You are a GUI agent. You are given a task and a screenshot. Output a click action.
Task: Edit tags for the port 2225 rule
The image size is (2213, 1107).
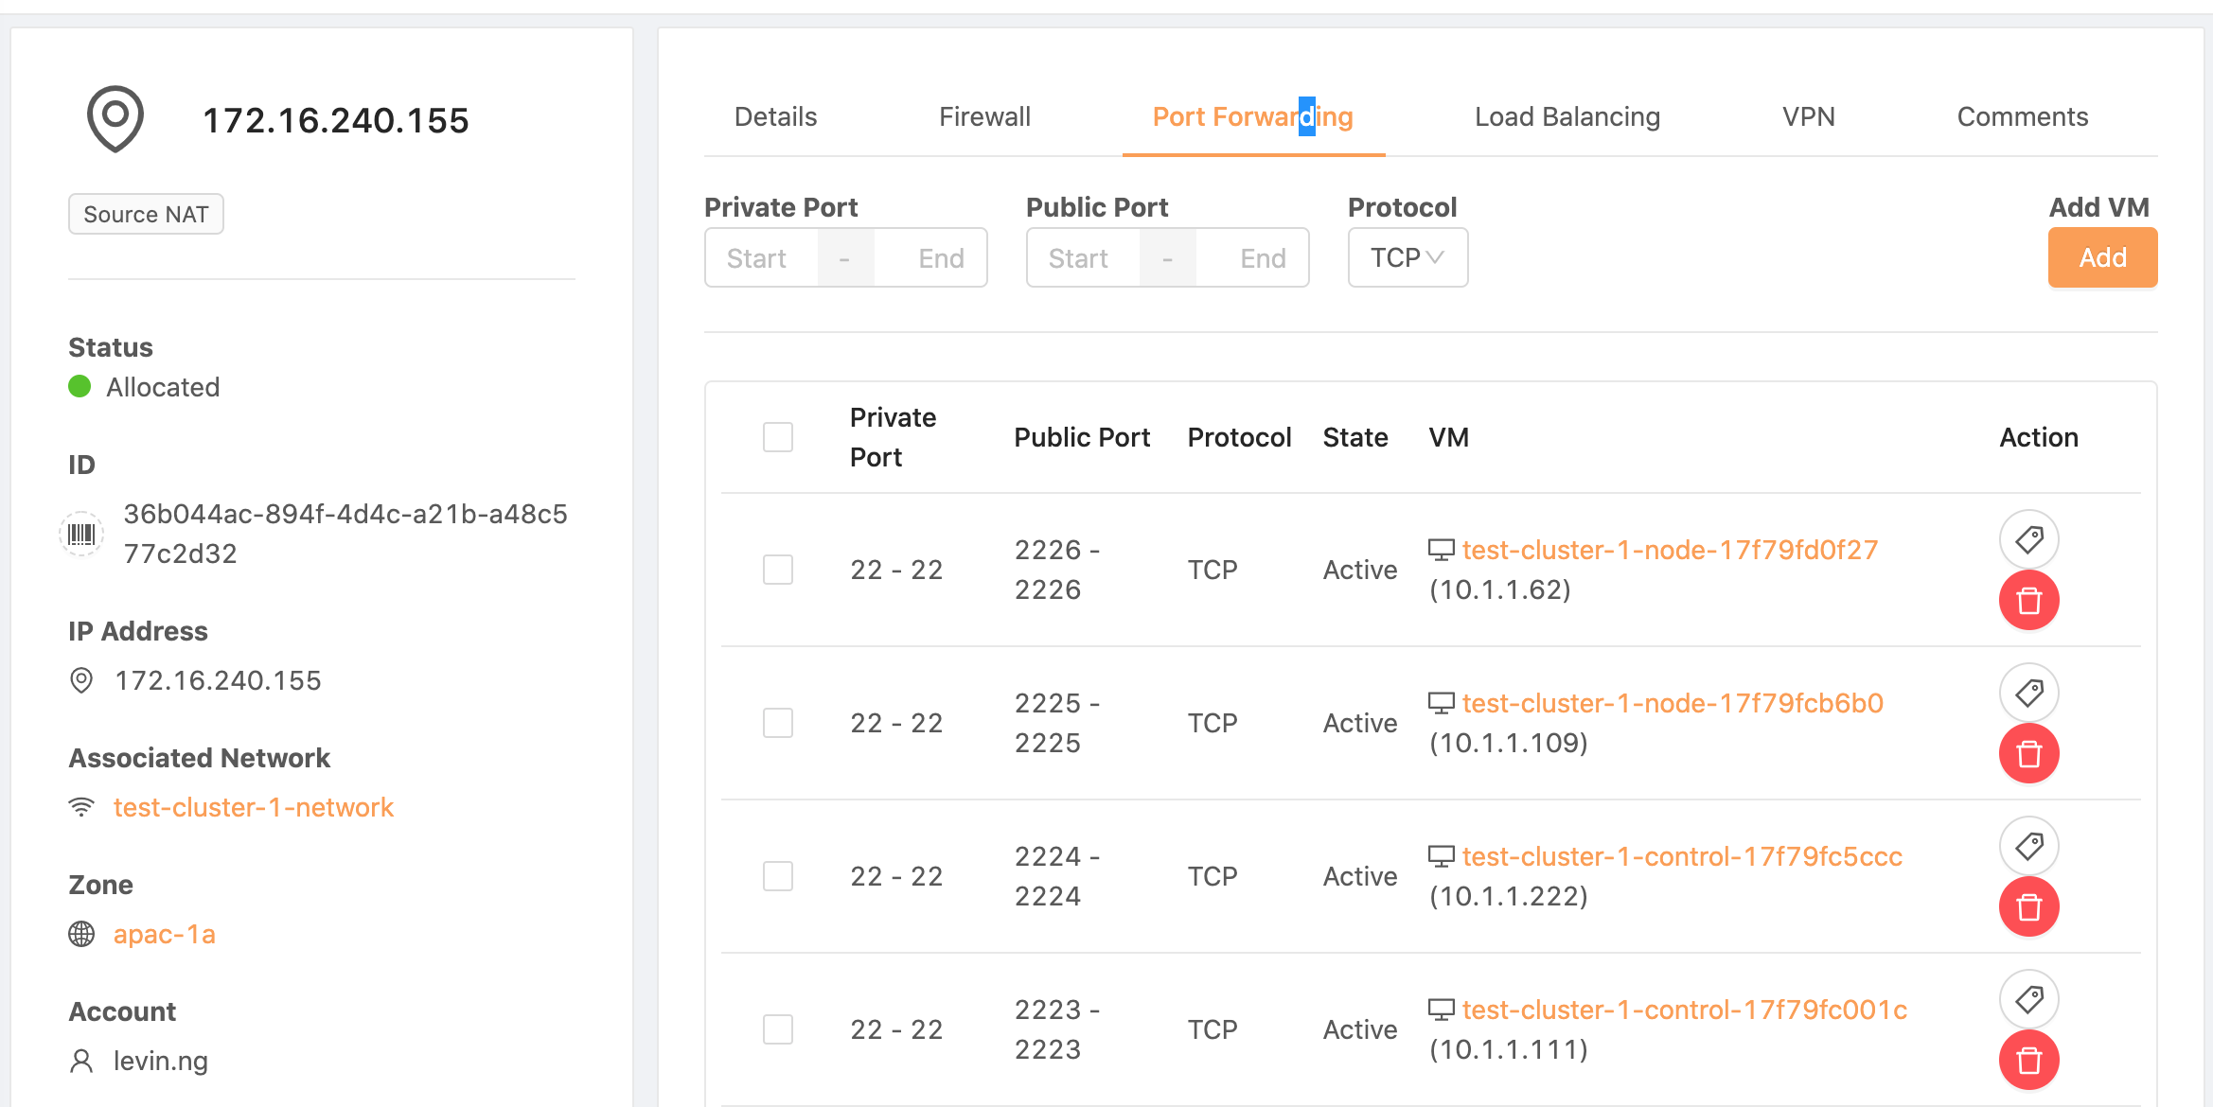click(x=2028, y=694)
